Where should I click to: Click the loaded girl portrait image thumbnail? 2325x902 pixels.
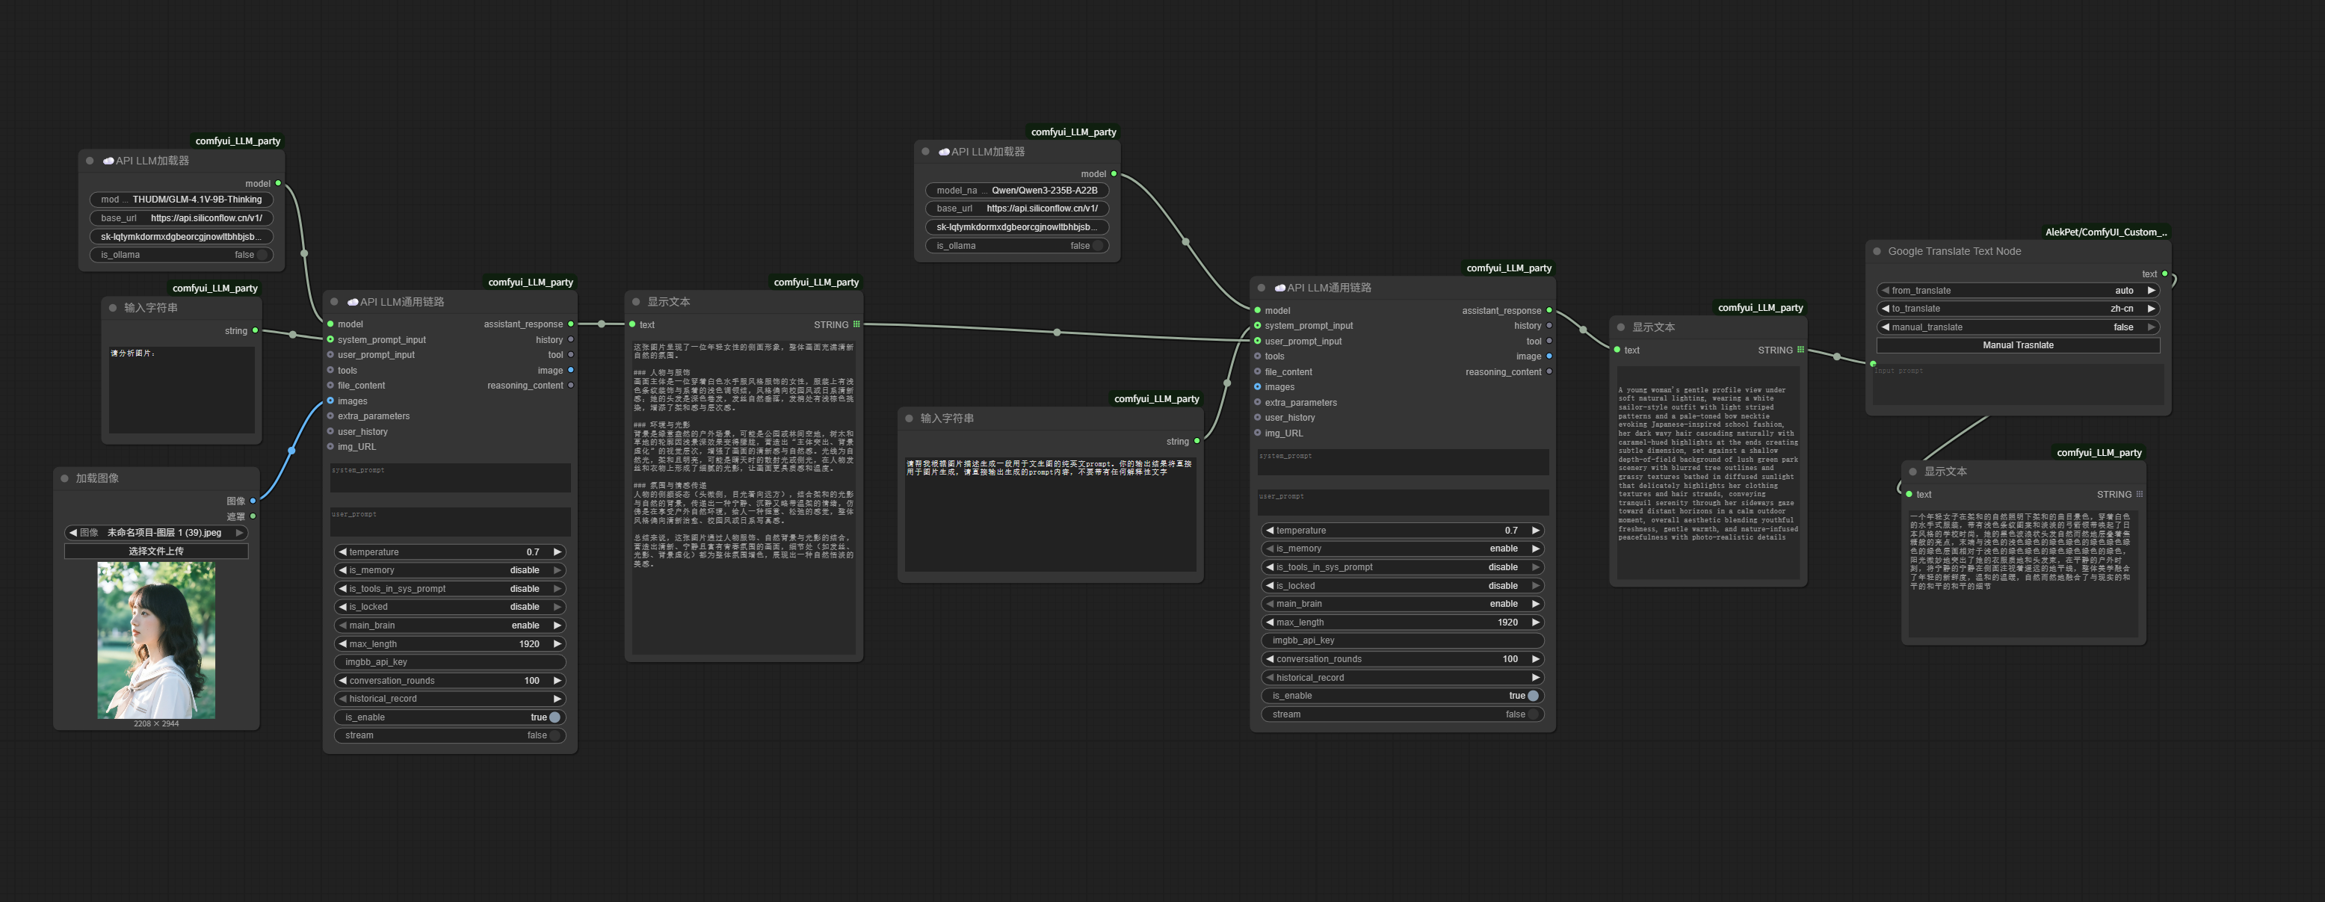point(155,639)
